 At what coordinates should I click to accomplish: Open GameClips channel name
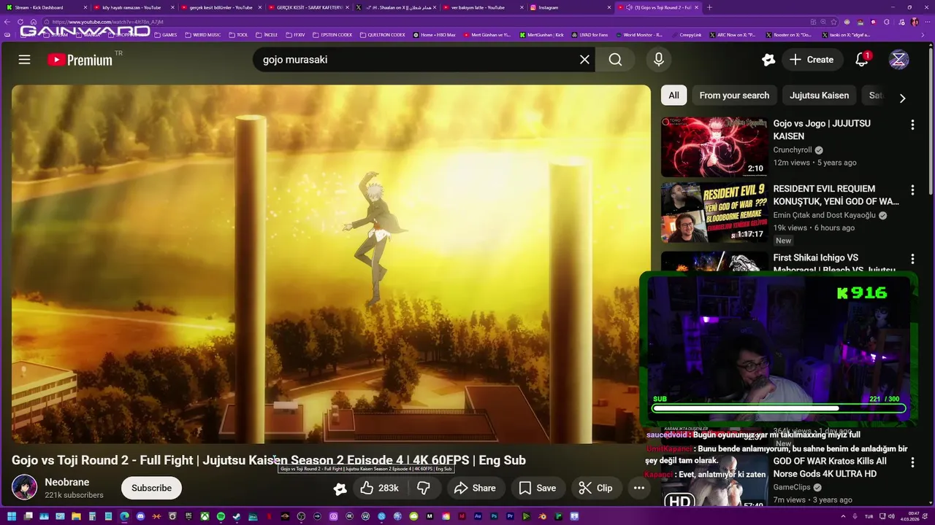point(793,487)
